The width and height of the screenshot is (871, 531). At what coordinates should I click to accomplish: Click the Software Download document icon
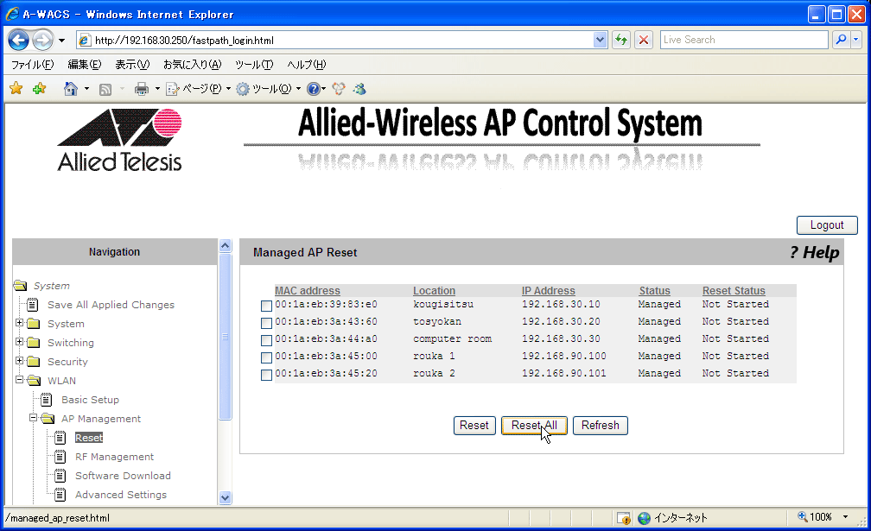pyautogui.click(x=60, y=476)
